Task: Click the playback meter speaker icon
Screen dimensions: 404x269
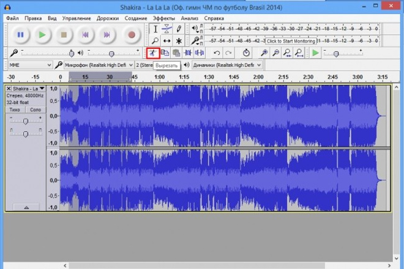Action: pyautogui.click(x=195, y=28)
